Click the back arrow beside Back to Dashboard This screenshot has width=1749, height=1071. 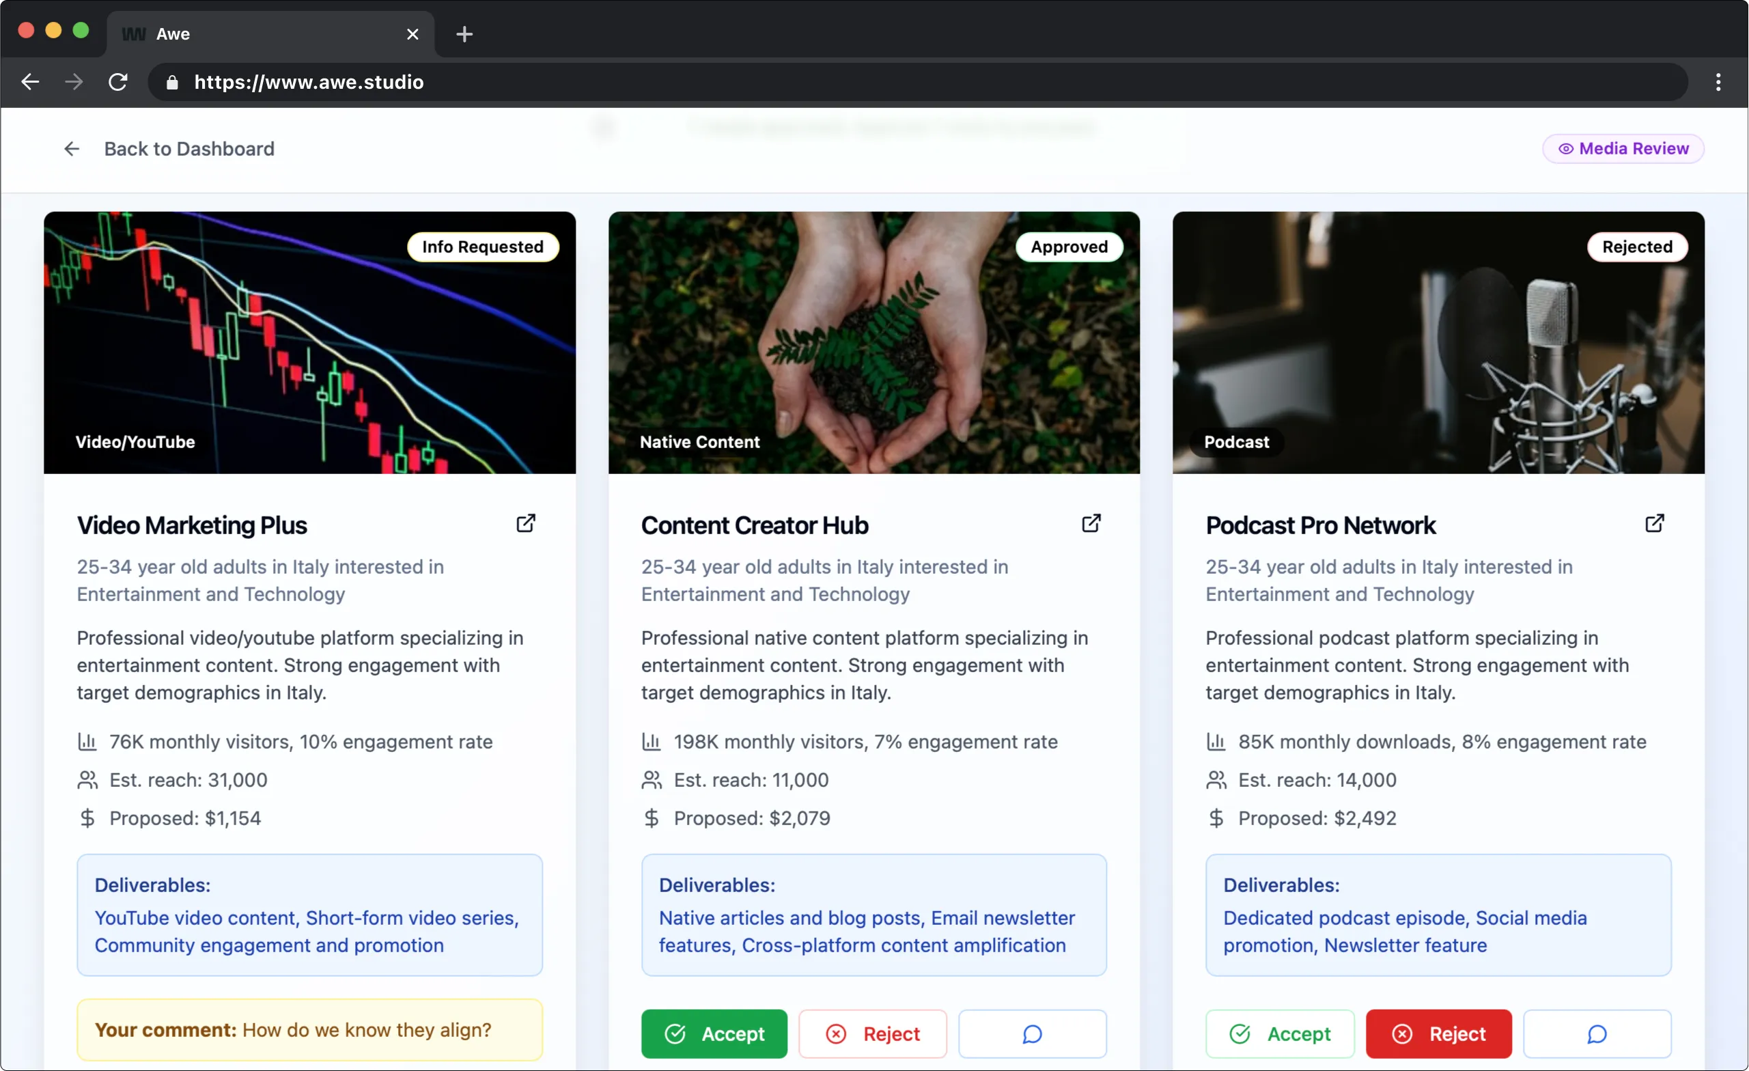click(72, 149)
